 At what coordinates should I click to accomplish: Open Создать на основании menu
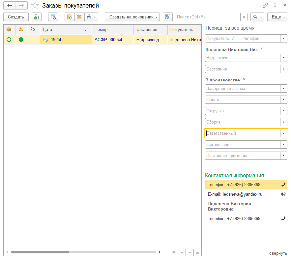click(132, 17)
